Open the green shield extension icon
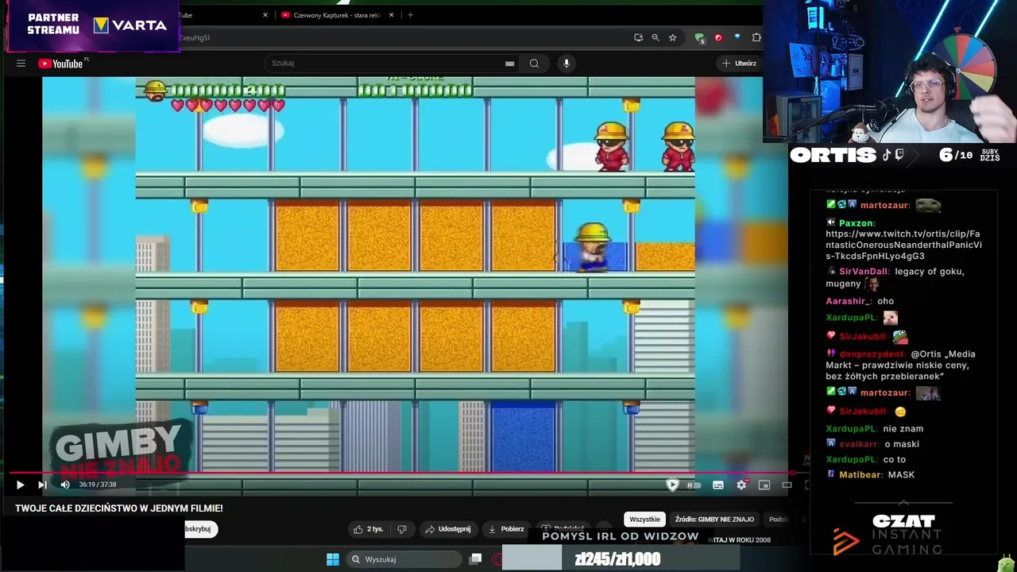 [700, 37]
